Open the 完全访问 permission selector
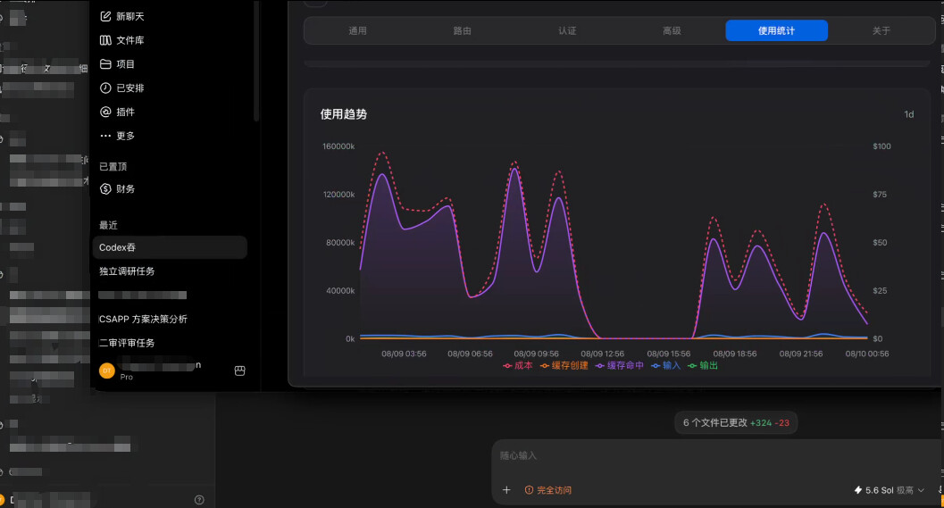The width and height of the screenshot is (944, 508). pyautogui.click(x=547, y=490)
